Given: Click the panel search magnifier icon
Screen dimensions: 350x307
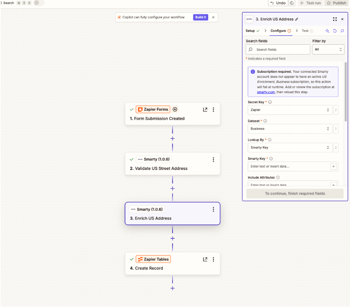Looking at the screenshot, I should tap(342, 31).
